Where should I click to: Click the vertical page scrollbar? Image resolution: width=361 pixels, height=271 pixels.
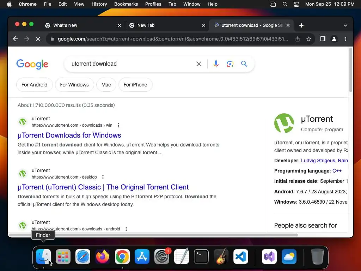point(351,70)
